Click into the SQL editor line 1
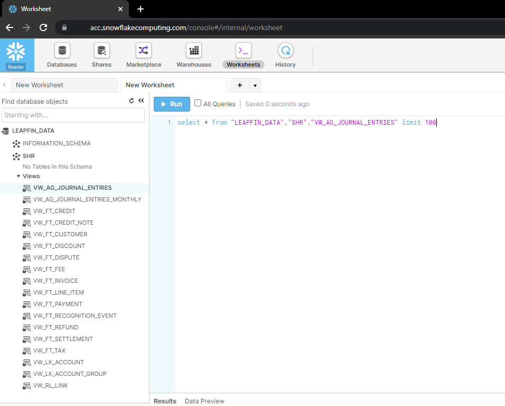The height and width of the screenshot is (406, 505). click(x=306, y=123)
